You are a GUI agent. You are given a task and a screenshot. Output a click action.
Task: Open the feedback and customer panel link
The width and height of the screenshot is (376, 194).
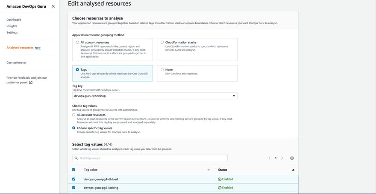click(x=26, y=80)
